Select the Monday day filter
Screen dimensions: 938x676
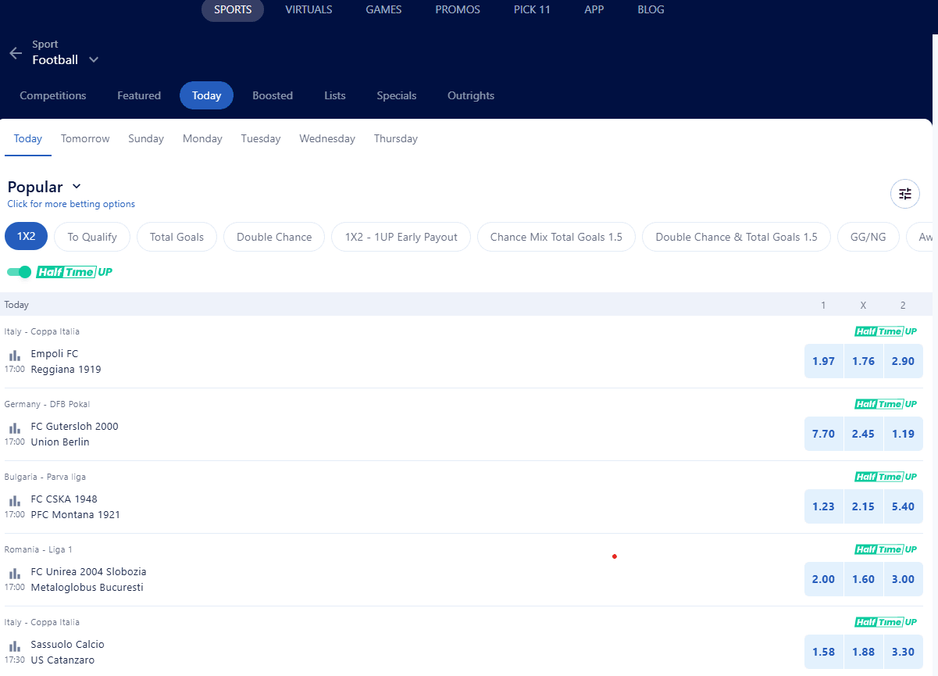point(202,138)
